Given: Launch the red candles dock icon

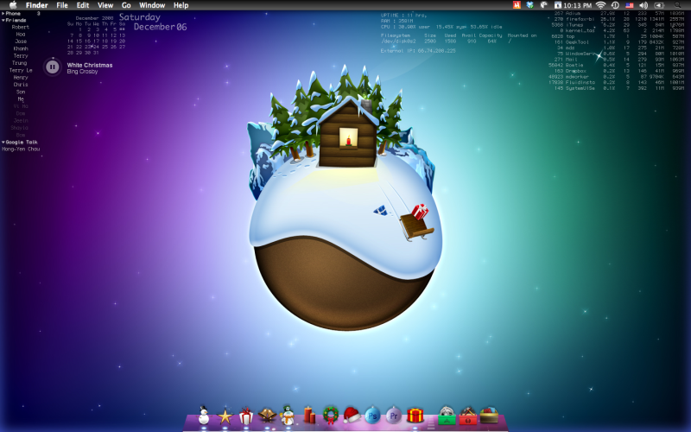Looking at the screenshot, I should (x=309, y=416).
